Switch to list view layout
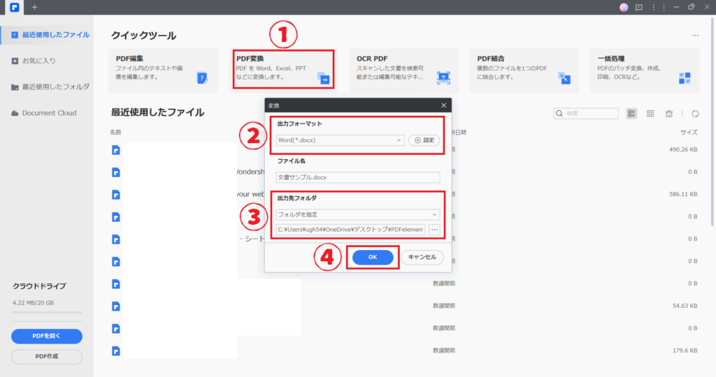 [x=632, y=113]
